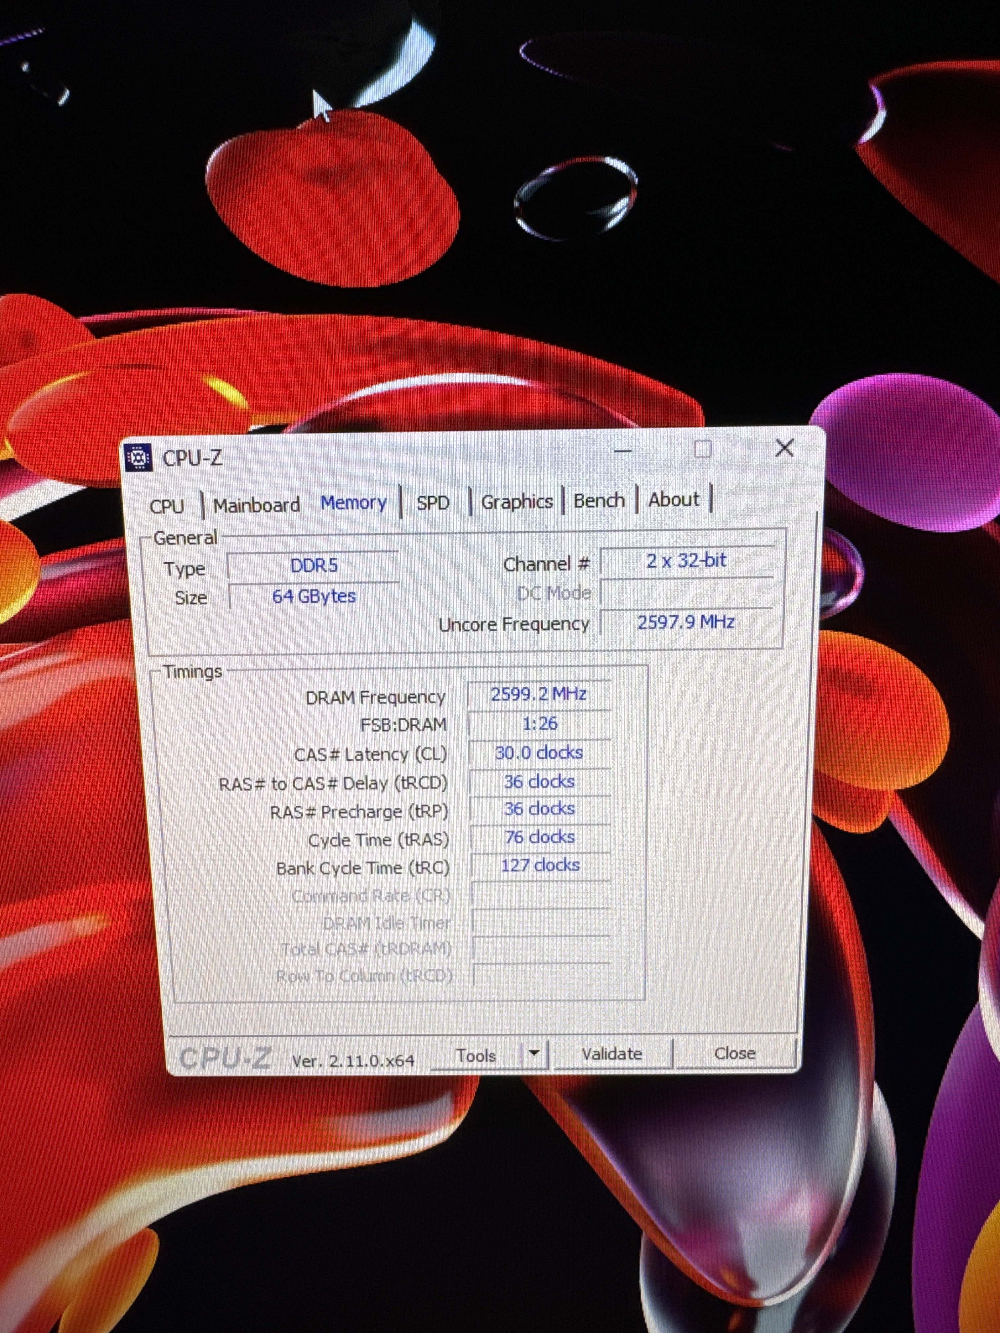
Task: Minimize the CPU-Z window
Action: pos(623,451)
